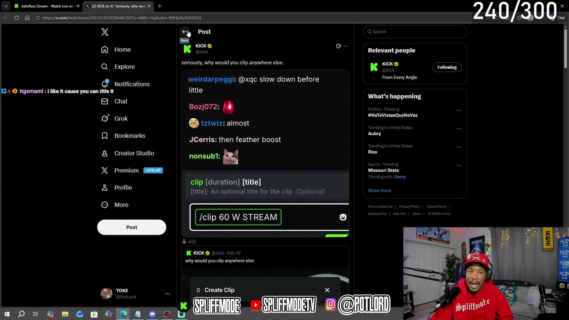
Task: Click the @kick handle under post author
Action: click(x=201, y=52)
